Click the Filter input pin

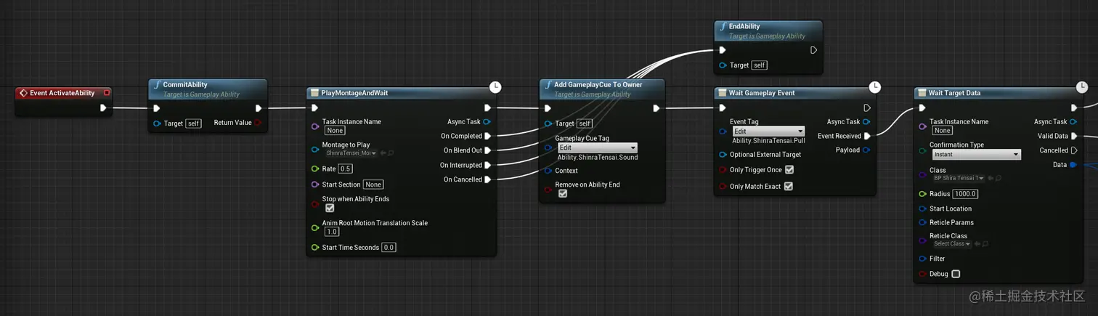(x=922, y=259)
